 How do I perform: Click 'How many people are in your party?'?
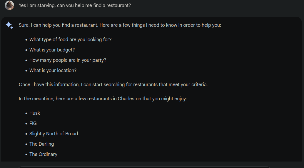tap(68, 60)
